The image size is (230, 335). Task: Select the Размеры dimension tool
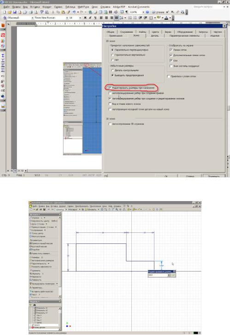tap(35, 257)
